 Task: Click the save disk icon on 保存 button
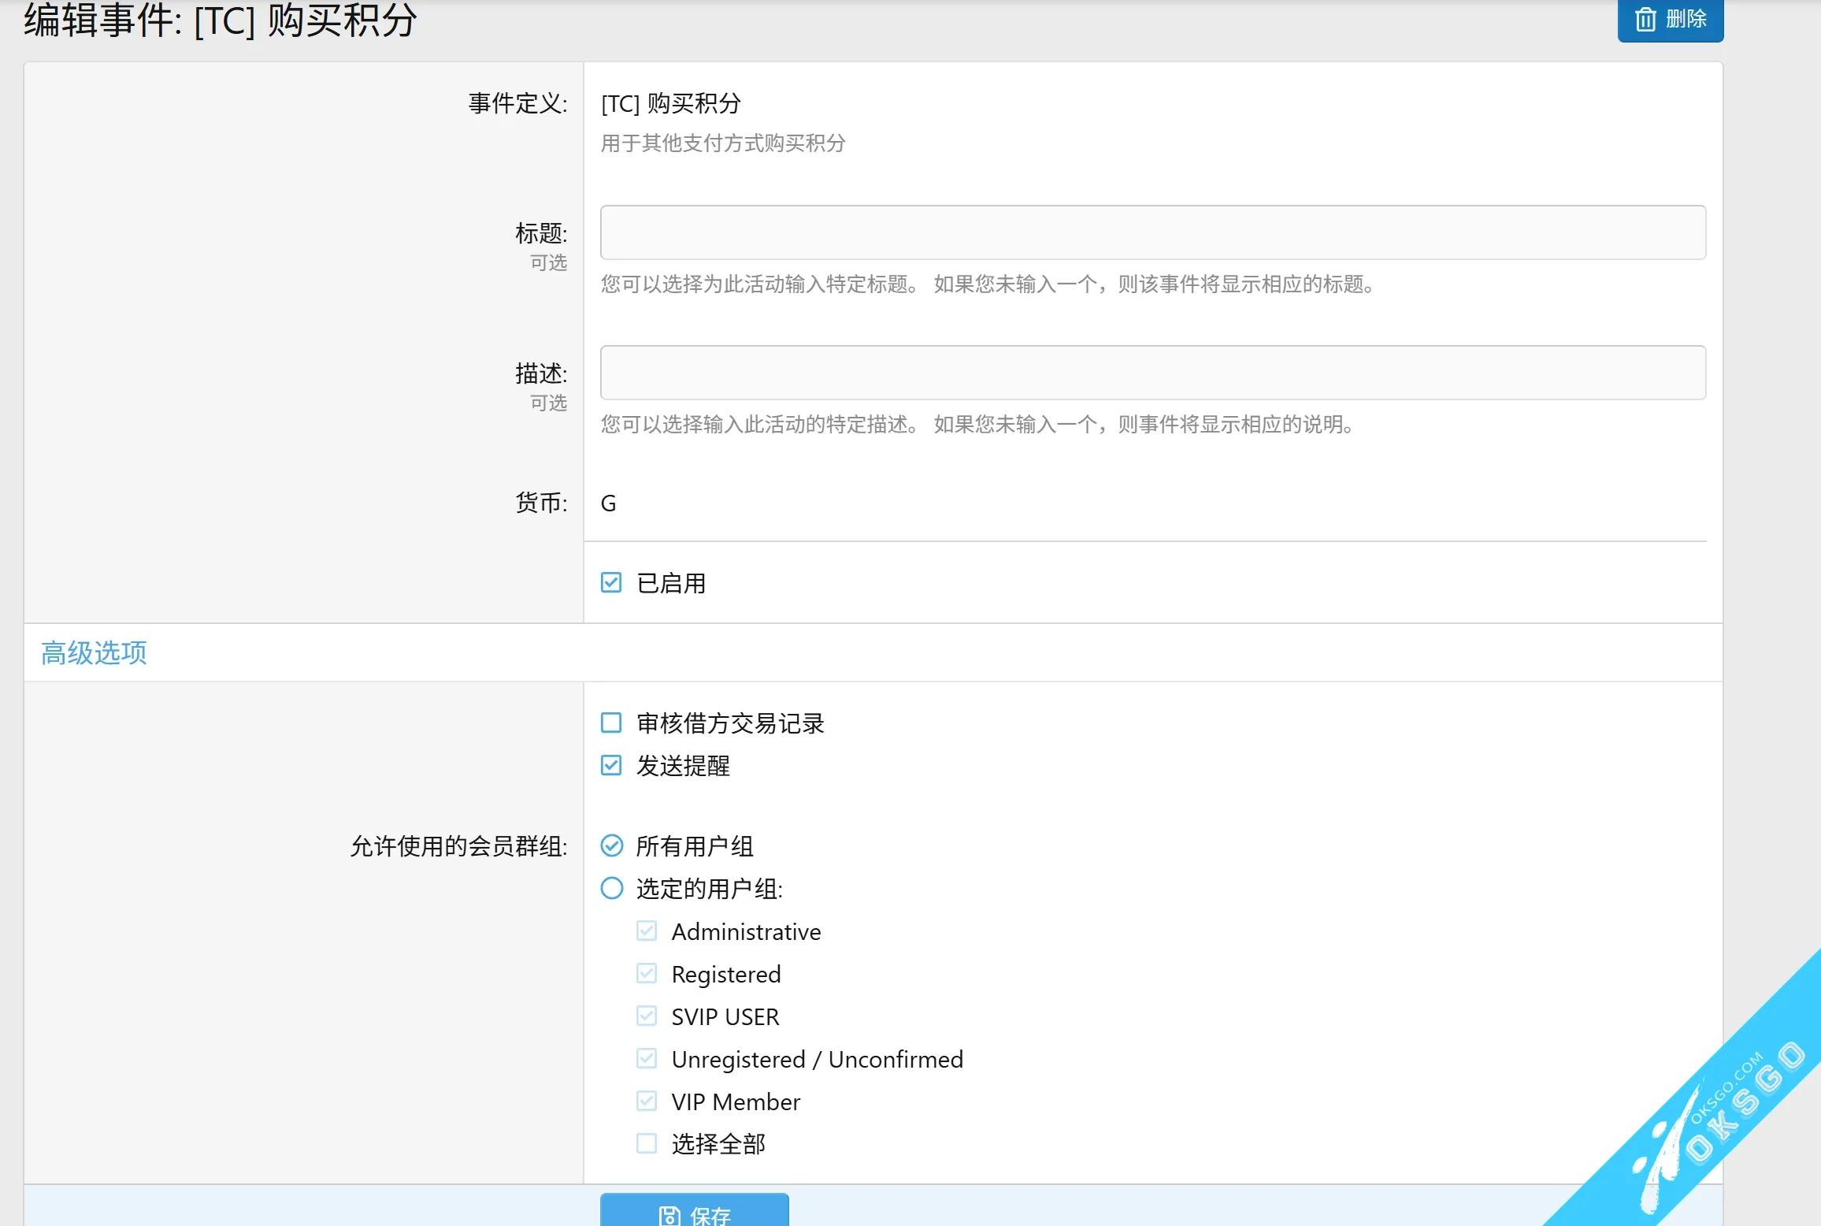[669, 1216]
